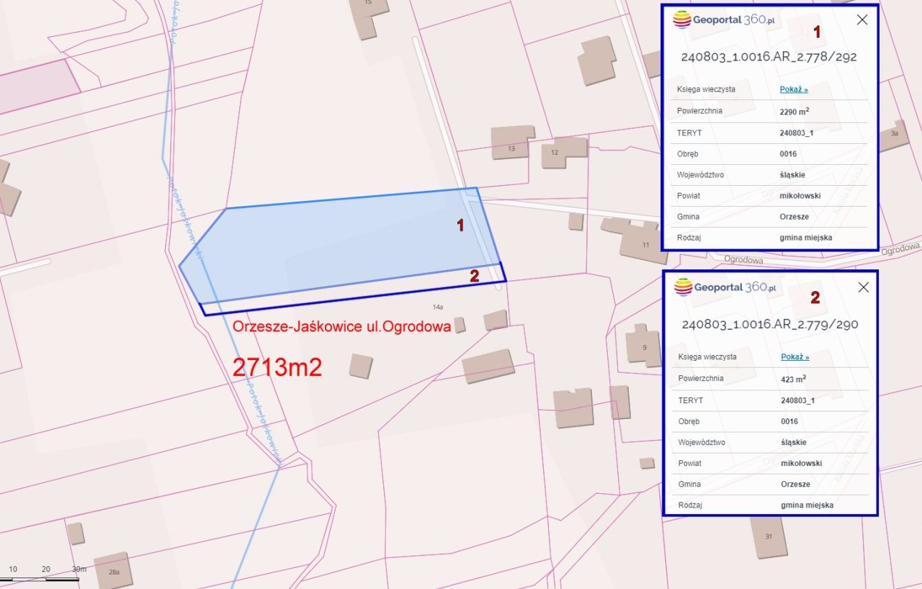
Task: Click Gmina value Orzesze in the 778/292 popup
Action: point(795,217)
